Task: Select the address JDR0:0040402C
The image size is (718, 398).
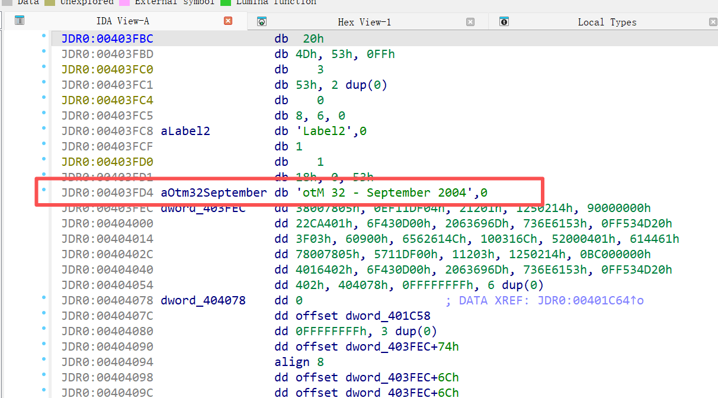Action: [107, 254]
